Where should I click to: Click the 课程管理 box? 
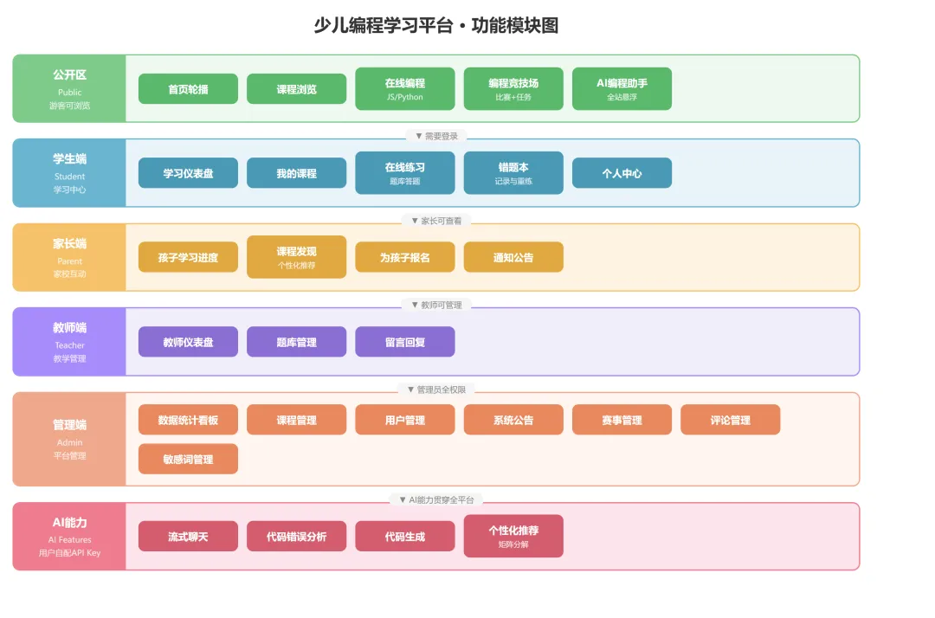pyautogui.click(x=296, y=420)
